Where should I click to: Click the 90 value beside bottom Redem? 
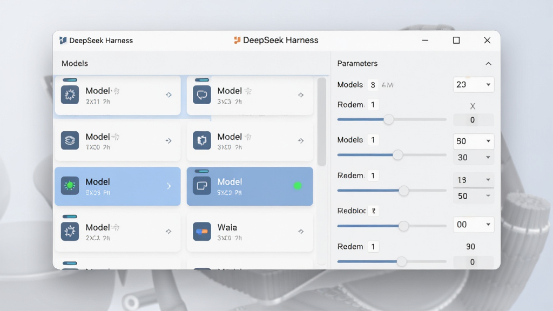click(x=470, y=246)
